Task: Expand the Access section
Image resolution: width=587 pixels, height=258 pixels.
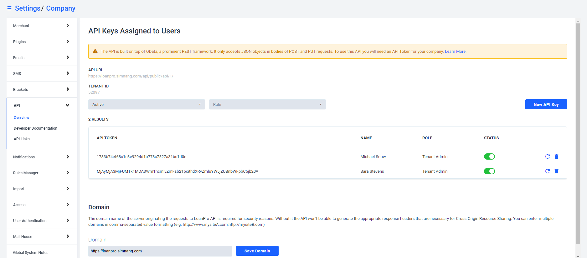Action: tap(42, 205)
